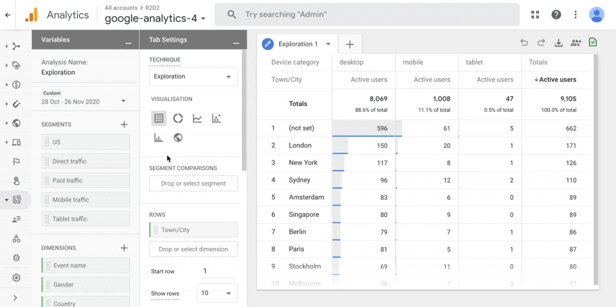616x307 pixels.
Task: Select the scatter plot visualisation icon
Action: (217, 118)
